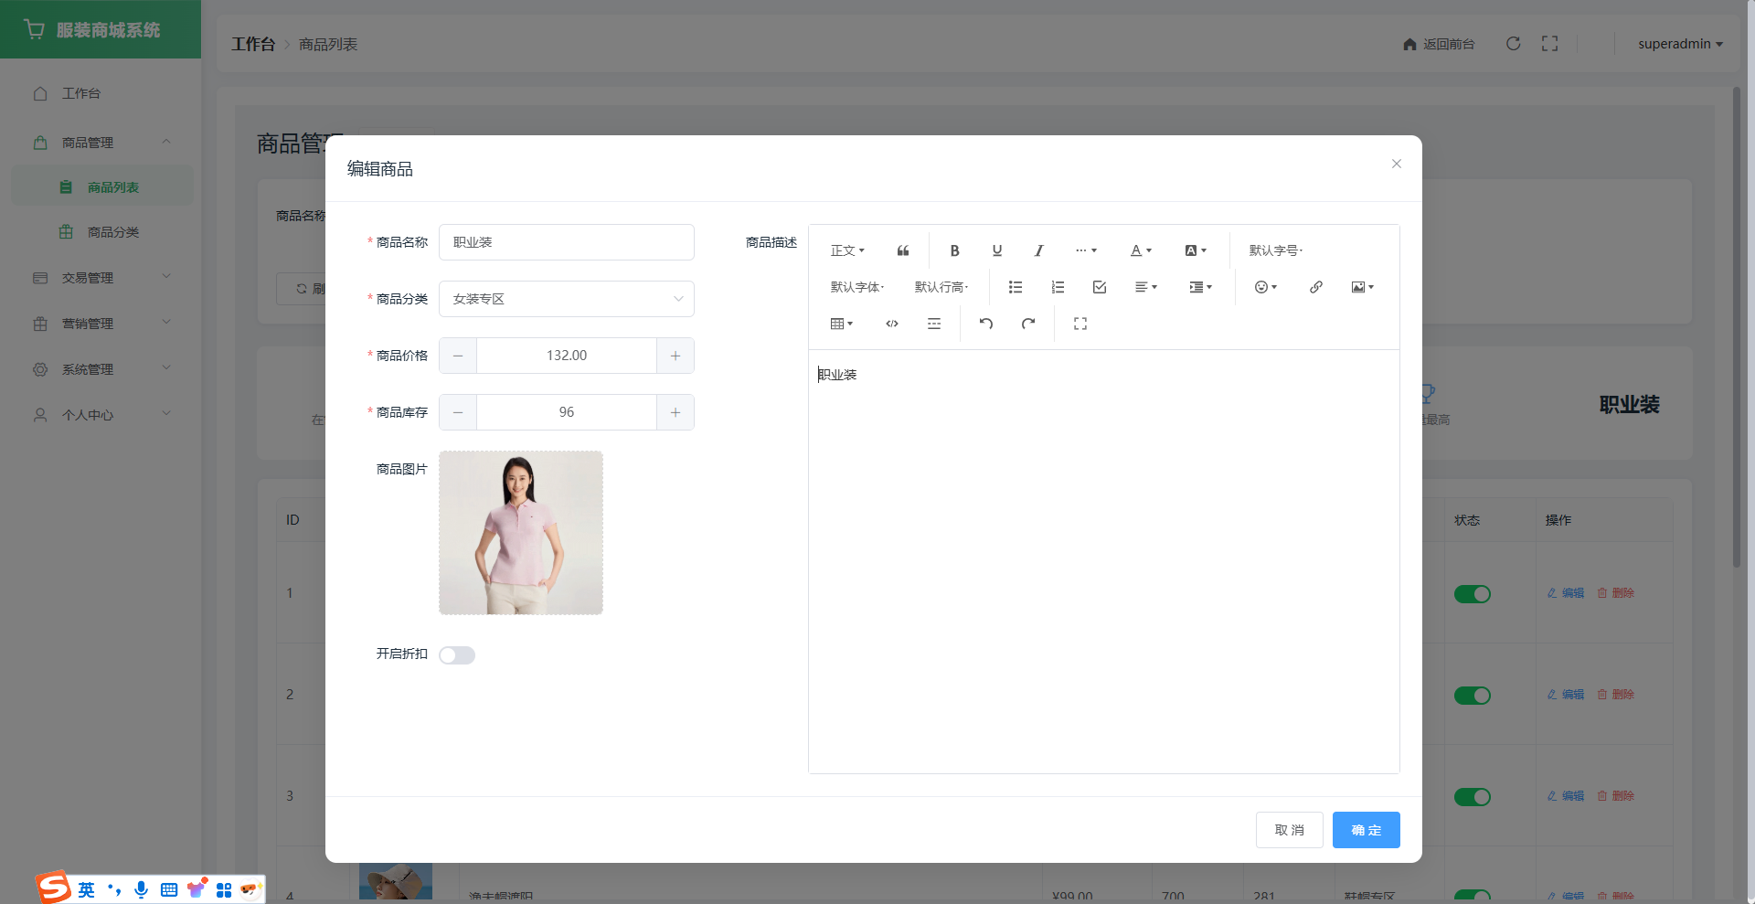This screenshot has height=904, width=1755.
Task: Click the italic formatting icon
Action: point(1038,250)
